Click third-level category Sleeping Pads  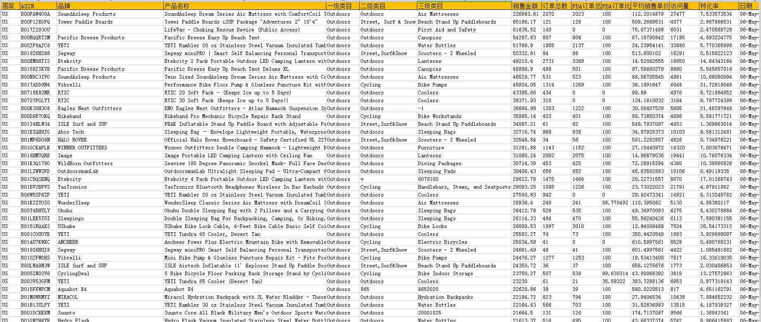[464, 171]
